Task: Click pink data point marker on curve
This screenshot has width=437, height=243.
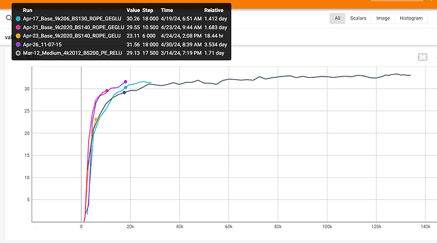Action: pyautogui.click(x=107, y=90)
